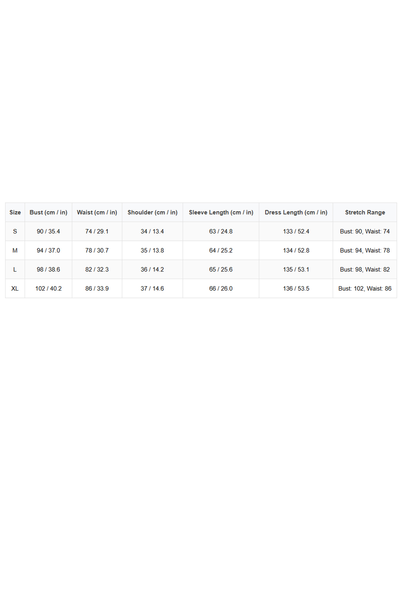The height and width of the screenshot is (601, 401).
Task: Click the M size row label
Action: pyautogui.click(x=15, y=250)
